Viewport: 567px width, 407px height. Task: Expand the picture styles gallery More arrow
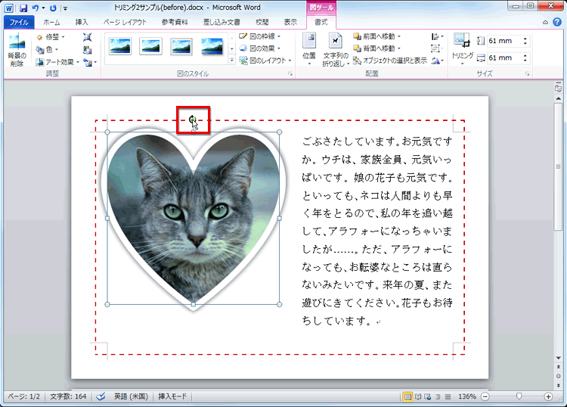click(x=232, y=60)
